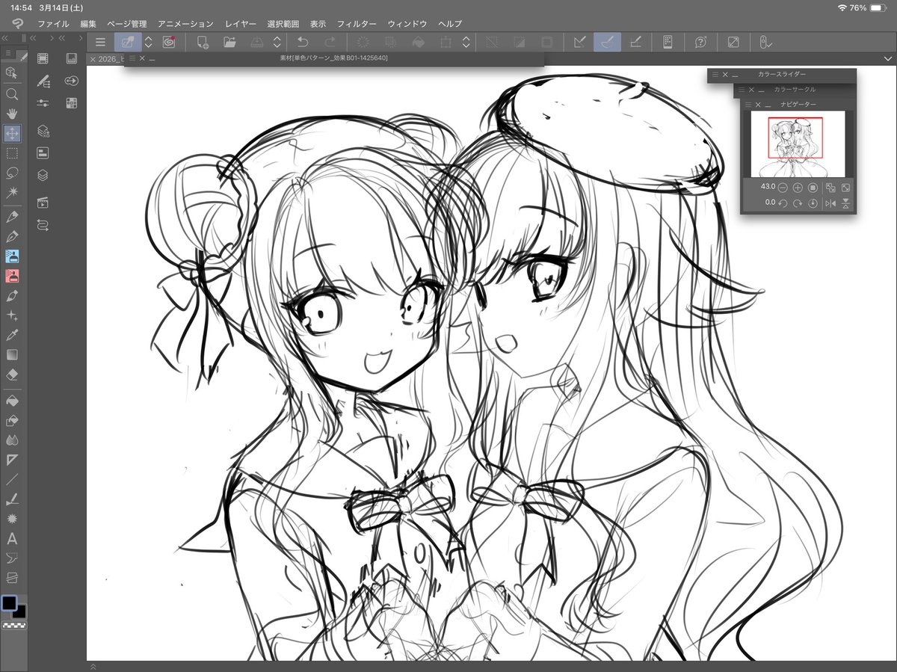Viewport: 897px width, 672px height.
Task: Open the フィルター menu
Action: pos(357,23)
